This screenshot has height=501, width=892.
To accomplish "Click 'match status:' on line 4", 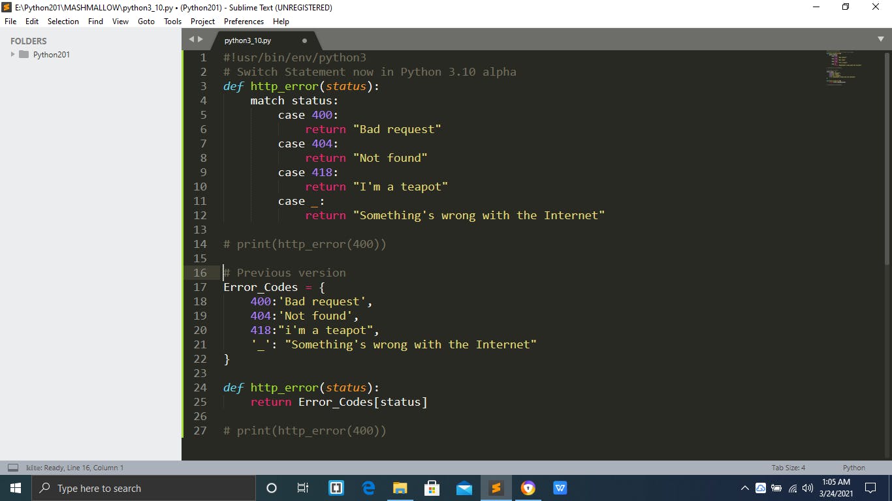I will click(x=295, y=100).
